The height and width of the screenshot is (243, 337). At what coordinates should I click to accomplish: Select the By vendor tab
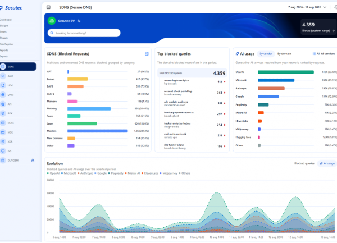coord(266,54)
